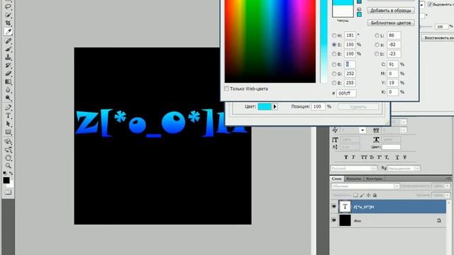Click the Faux Bold character style icon
Screen dimensions: 454x255
point(346,157)
